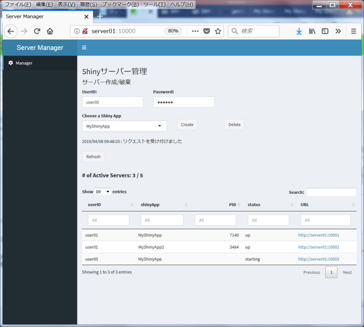This screenshot has width=364, height=327.
Task: Reset the 80% zoom level badge
Action: (x=173, y=31)
